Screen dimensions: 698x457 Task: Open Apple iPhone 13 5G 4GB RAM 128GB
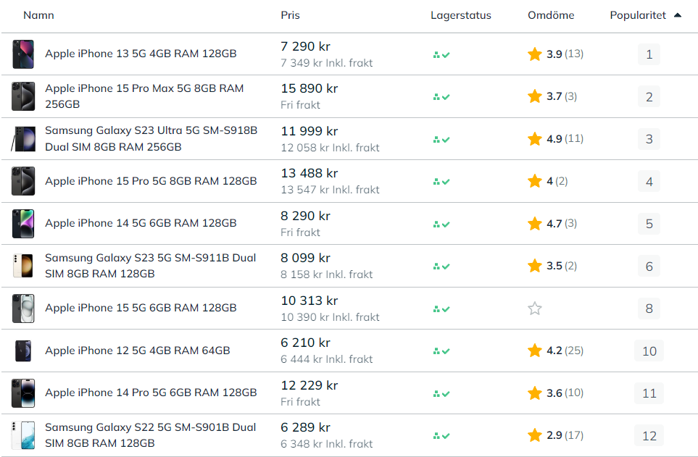click(x=141, y=54)
